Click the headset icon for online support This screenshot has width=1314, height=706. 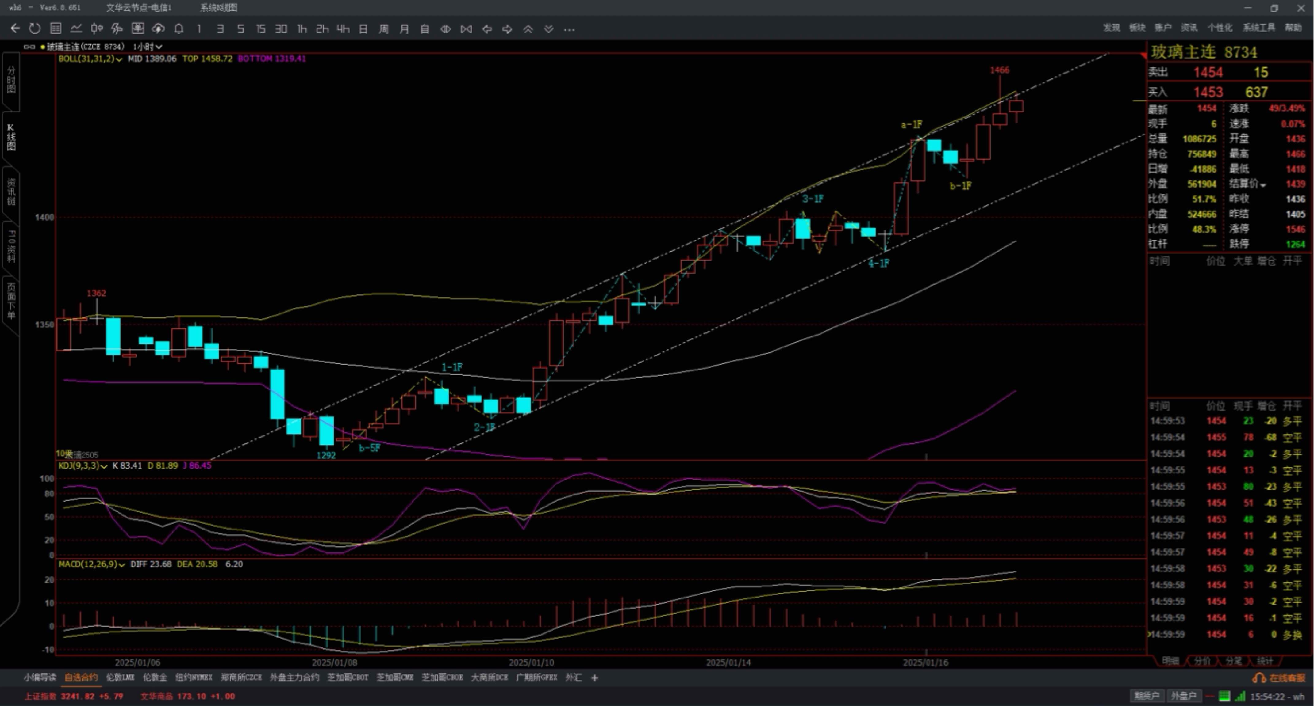(x=1258, y=678)
